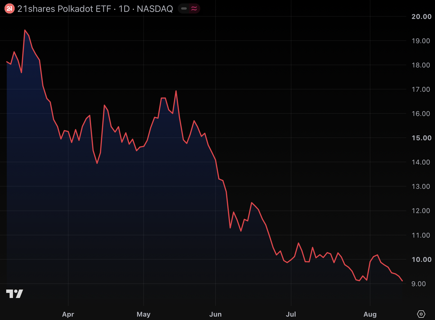435x320 pixels.
Task: Click the Jul date axis label
Action: pyautogui.click(x=291, y=314)
